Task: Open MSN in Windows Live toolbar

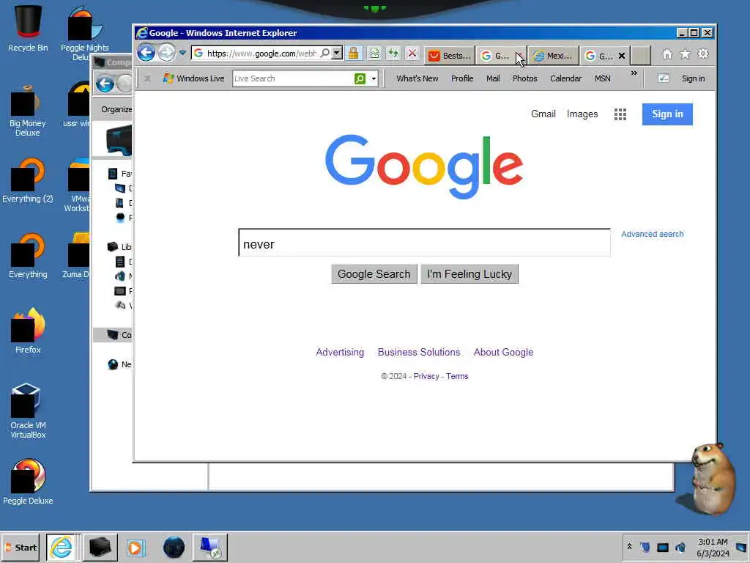Action: coord(602,78)
